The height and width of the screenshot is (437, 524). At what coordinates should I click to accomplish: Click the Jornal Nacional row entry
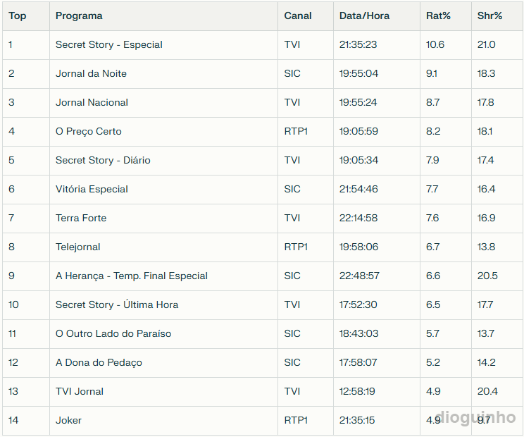click(x=92, y=102)
